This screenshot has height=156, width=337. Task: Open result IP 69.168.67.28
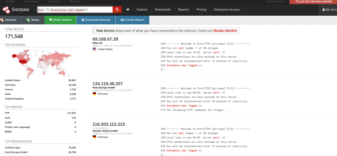(x=105, y=39)
